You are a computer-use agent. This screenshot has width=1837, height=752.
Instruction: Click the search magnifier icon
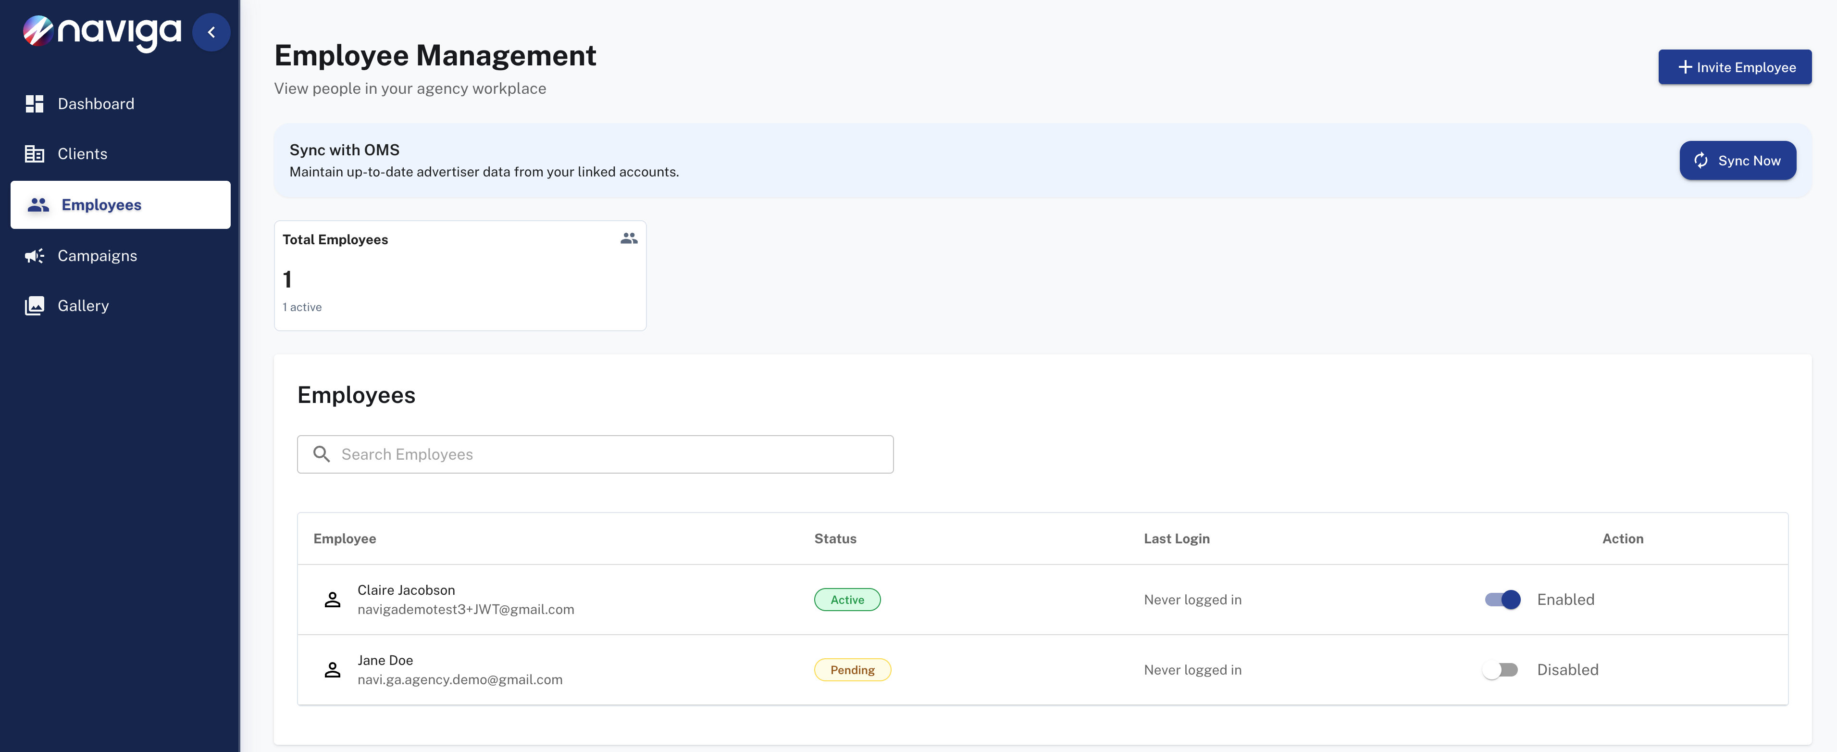click(x=322, y=454)
